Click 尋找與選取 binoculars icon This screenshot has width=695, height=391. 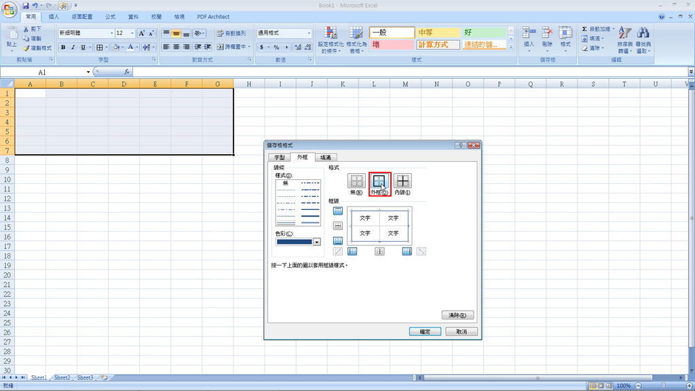coord(643,33)
